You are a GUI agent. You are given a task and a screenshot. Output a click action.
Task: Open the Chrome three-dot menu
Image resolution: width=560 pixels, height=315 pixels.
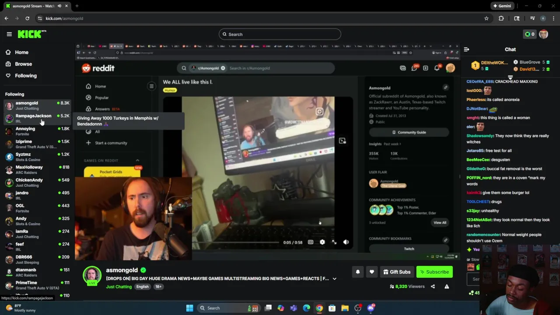point(553,18)
